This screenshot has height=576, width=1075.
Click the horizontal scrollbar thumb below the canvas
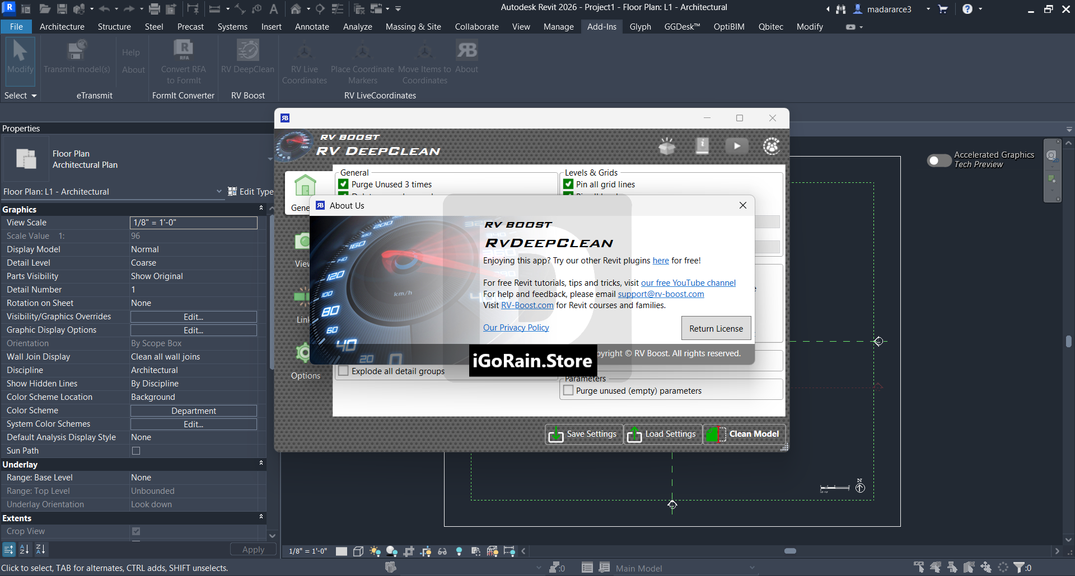point(790,551)
